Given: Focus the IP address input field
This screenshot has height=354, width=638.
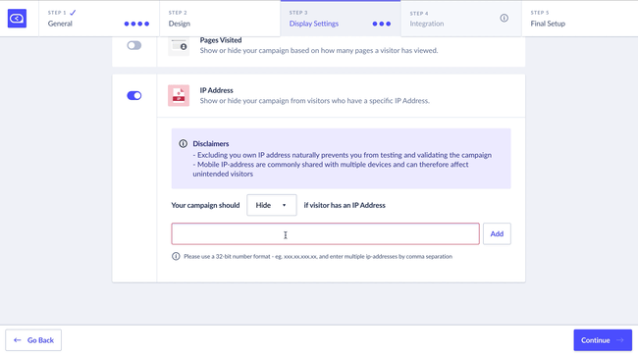Looking at the screenshot, I should [x=325, y=233].
